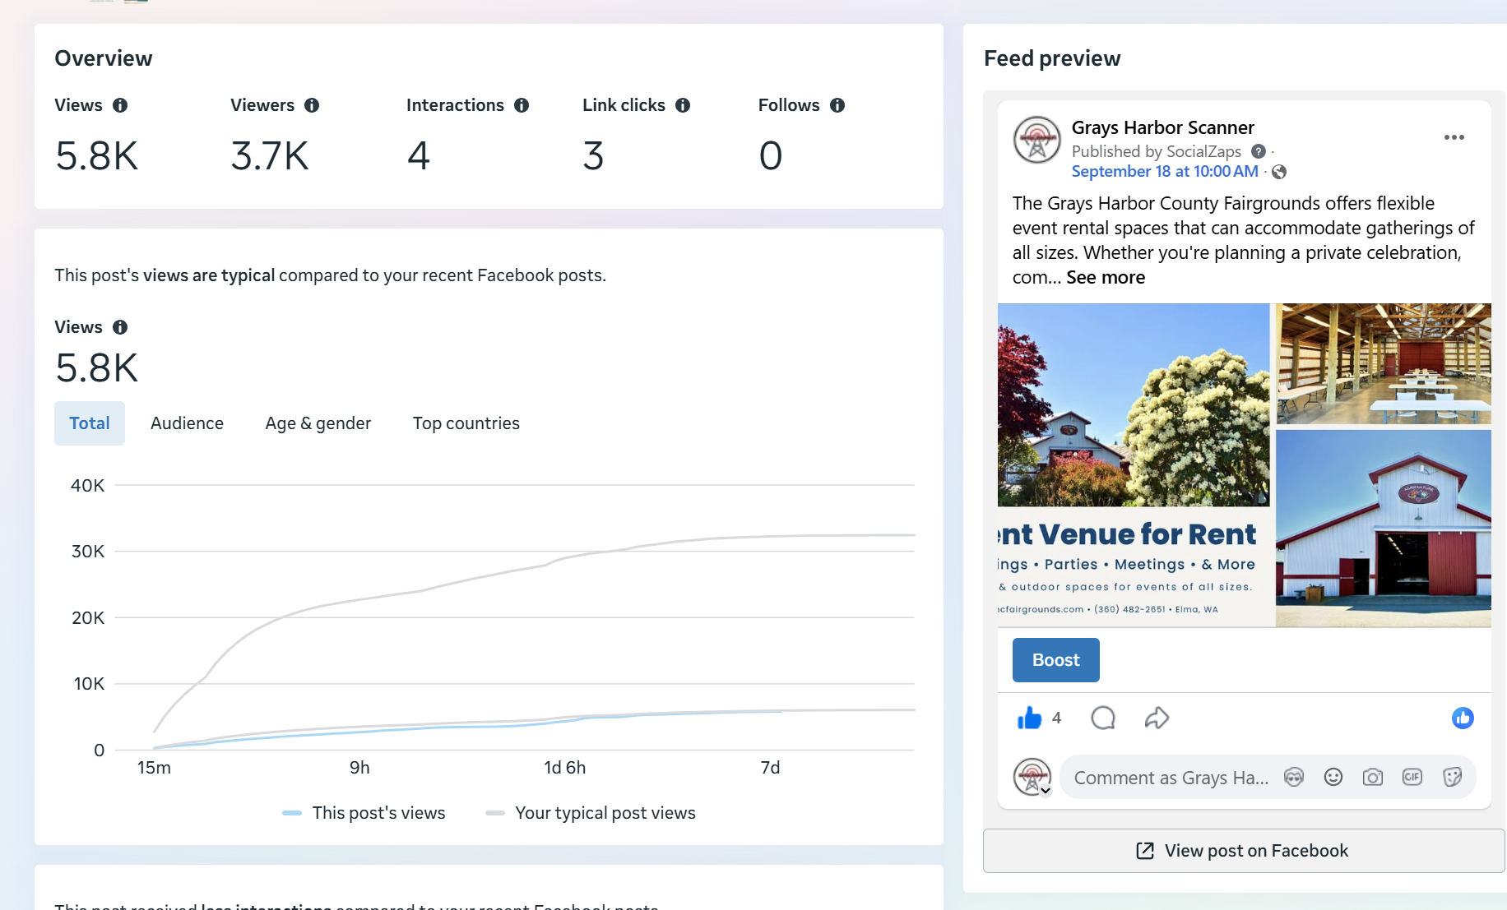
Task: Add a GIF to the comment
Action: pos(1412,777)
